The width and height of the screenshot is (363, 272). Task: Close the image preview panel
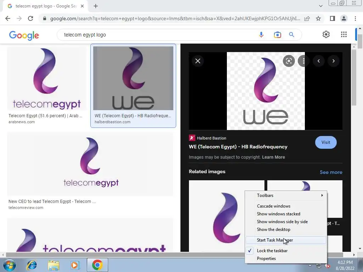[x=198, y=61]
